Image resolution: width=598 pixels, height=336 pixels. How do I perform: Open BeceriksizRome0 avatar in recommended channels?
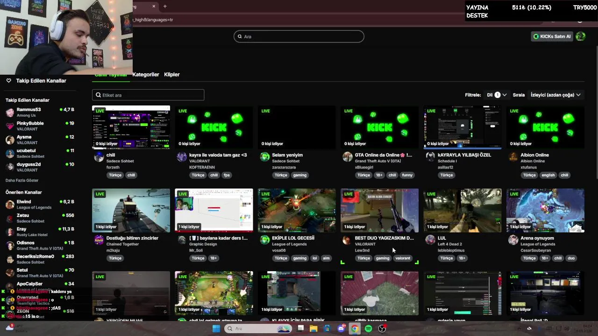(x=10, y=259)
